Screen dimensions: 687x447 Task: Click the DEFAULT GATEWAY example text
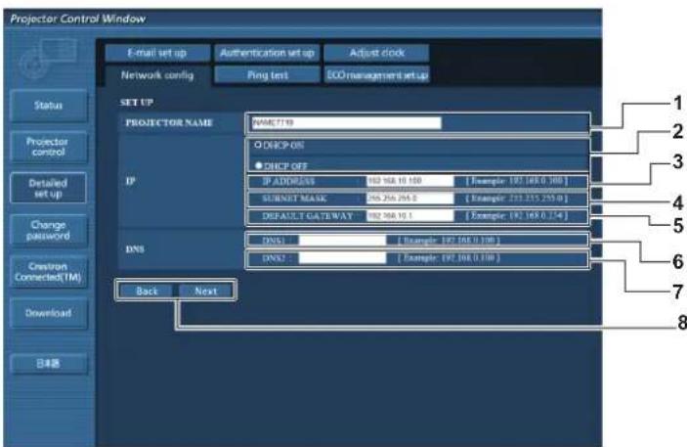click(x=517, y=216)
